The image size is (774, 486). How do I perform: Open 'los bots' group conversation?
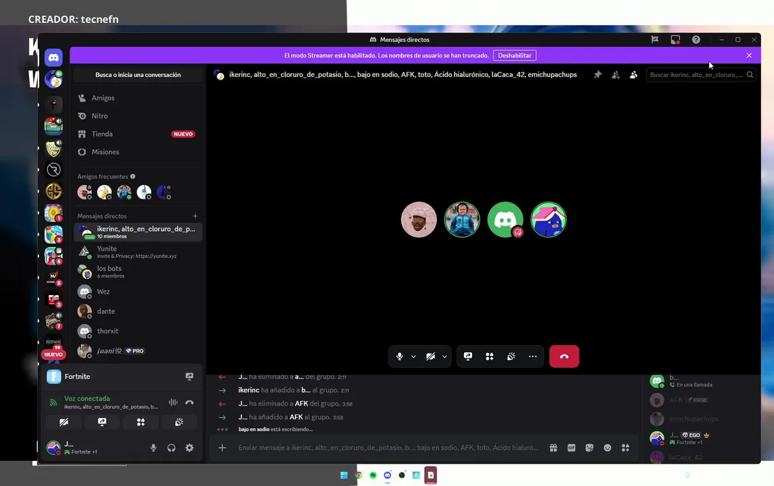[x=138, y=271]
